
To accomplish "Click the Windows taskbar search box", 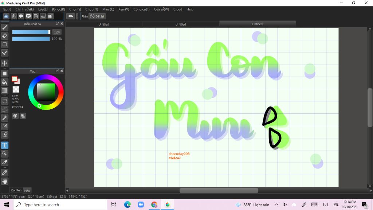I will [60, 205].
